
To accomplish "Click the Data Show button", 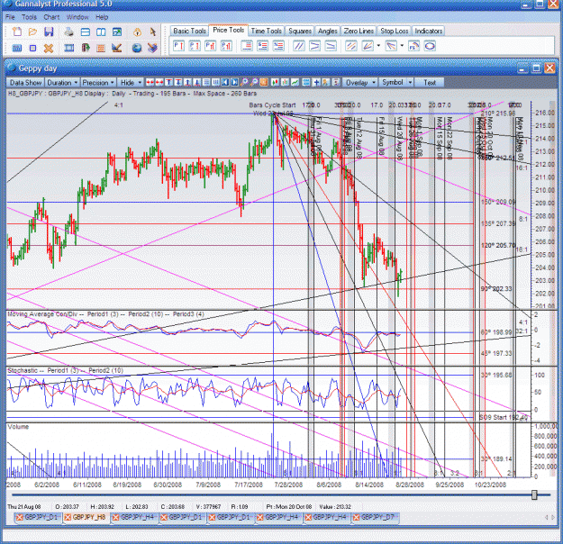I will (x=25, y=83).
